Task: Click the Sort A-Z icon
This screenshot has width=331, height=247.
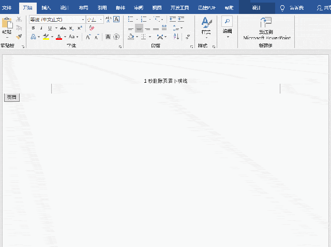Action: click(x=176, y=37)
